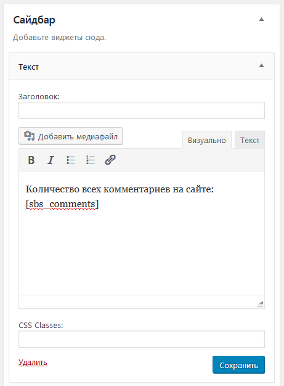Click the editor resize handle
Image resolution: width=284 pixels, height=386 pixels.
point(260,304)
